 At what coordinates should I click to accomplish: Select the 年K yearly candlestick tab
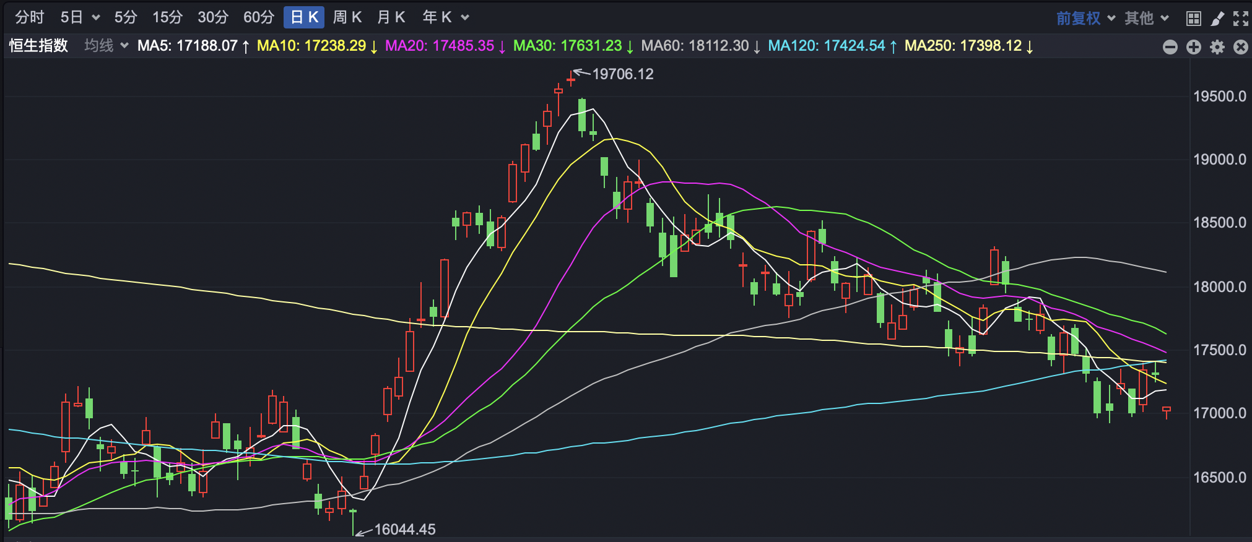(437, 17)
